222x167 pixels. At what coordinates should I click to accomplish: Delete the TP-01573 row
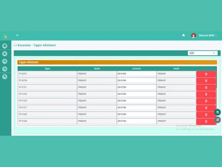pyautogui.click(x=206, y=94)
